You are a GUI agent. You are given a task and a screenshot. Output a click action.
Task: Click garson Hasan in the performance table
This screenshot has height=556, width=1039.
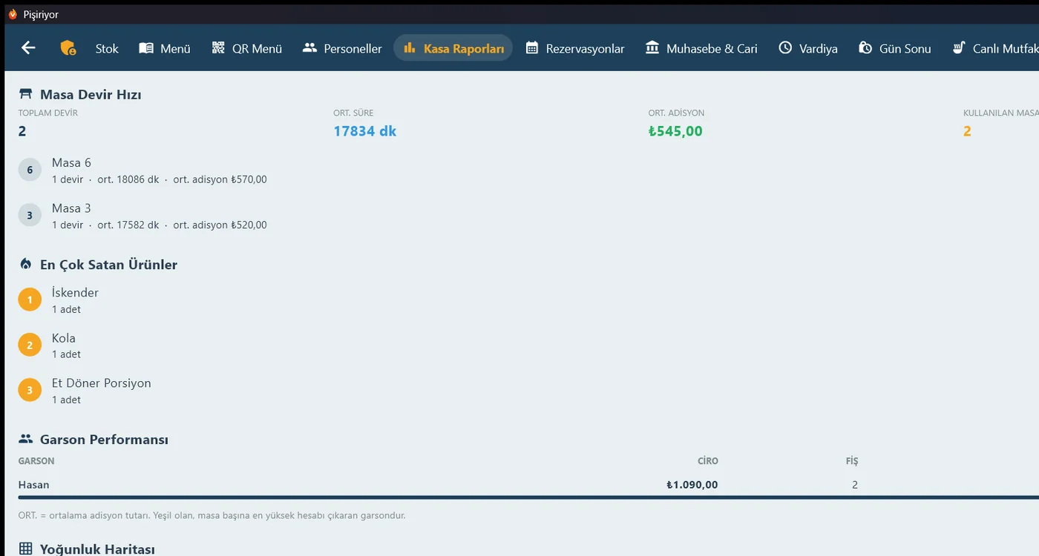pyautogui.click(x=34, y=485)
